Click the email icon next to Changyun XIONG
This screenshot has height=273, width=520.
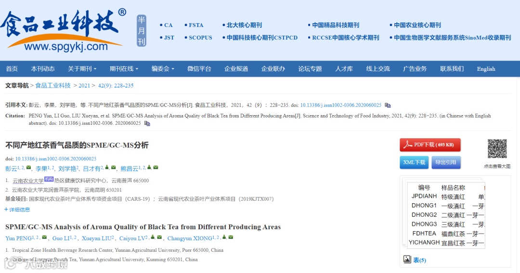click(x=231, y=237)
